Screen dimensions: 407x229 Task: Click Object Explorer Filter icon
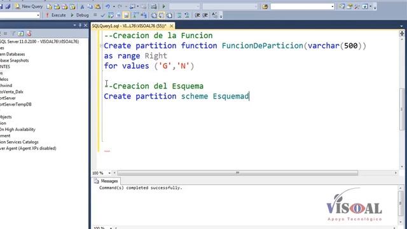click(13, 34)
